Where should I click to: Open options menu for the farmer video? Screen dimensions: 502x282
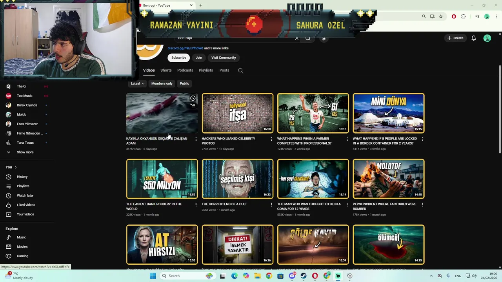(x=347, y=139)
